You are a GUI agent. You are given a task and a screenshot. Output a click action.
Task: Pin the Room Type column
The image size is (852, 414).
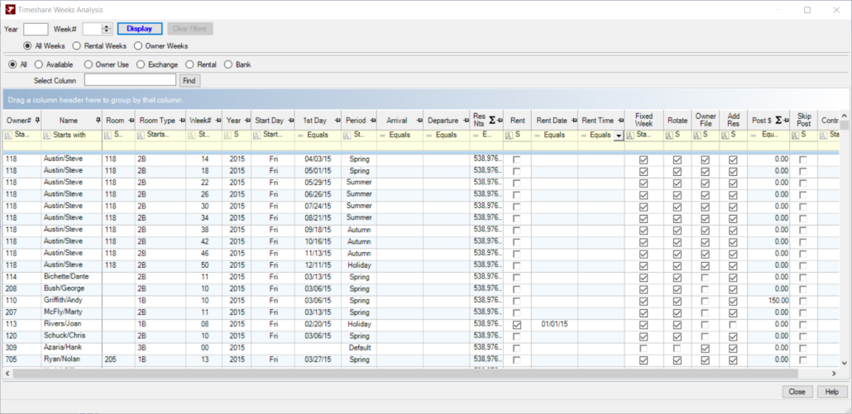tap(181, 121)
